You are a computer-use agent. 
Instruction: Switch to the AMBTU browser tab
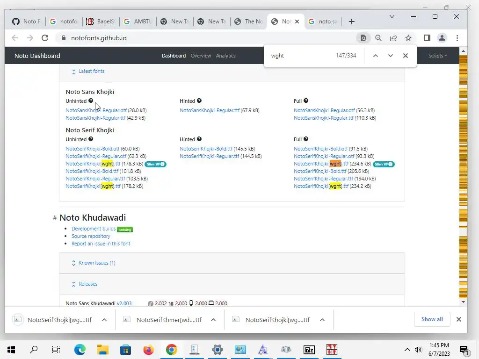[138, 22]
